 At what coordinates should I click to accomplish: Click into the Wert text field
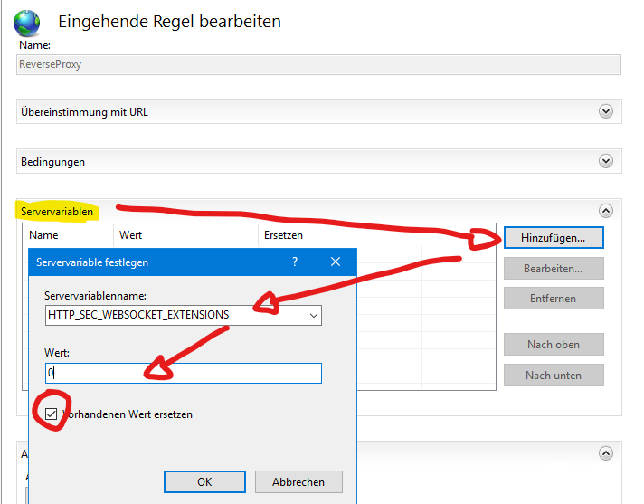(x=183, y=373)
